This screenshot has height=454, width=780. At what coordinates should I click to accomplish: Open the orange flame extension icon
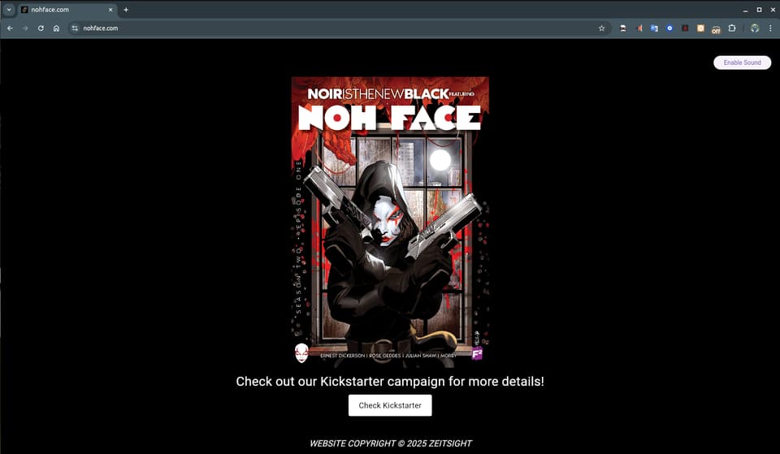639,28
